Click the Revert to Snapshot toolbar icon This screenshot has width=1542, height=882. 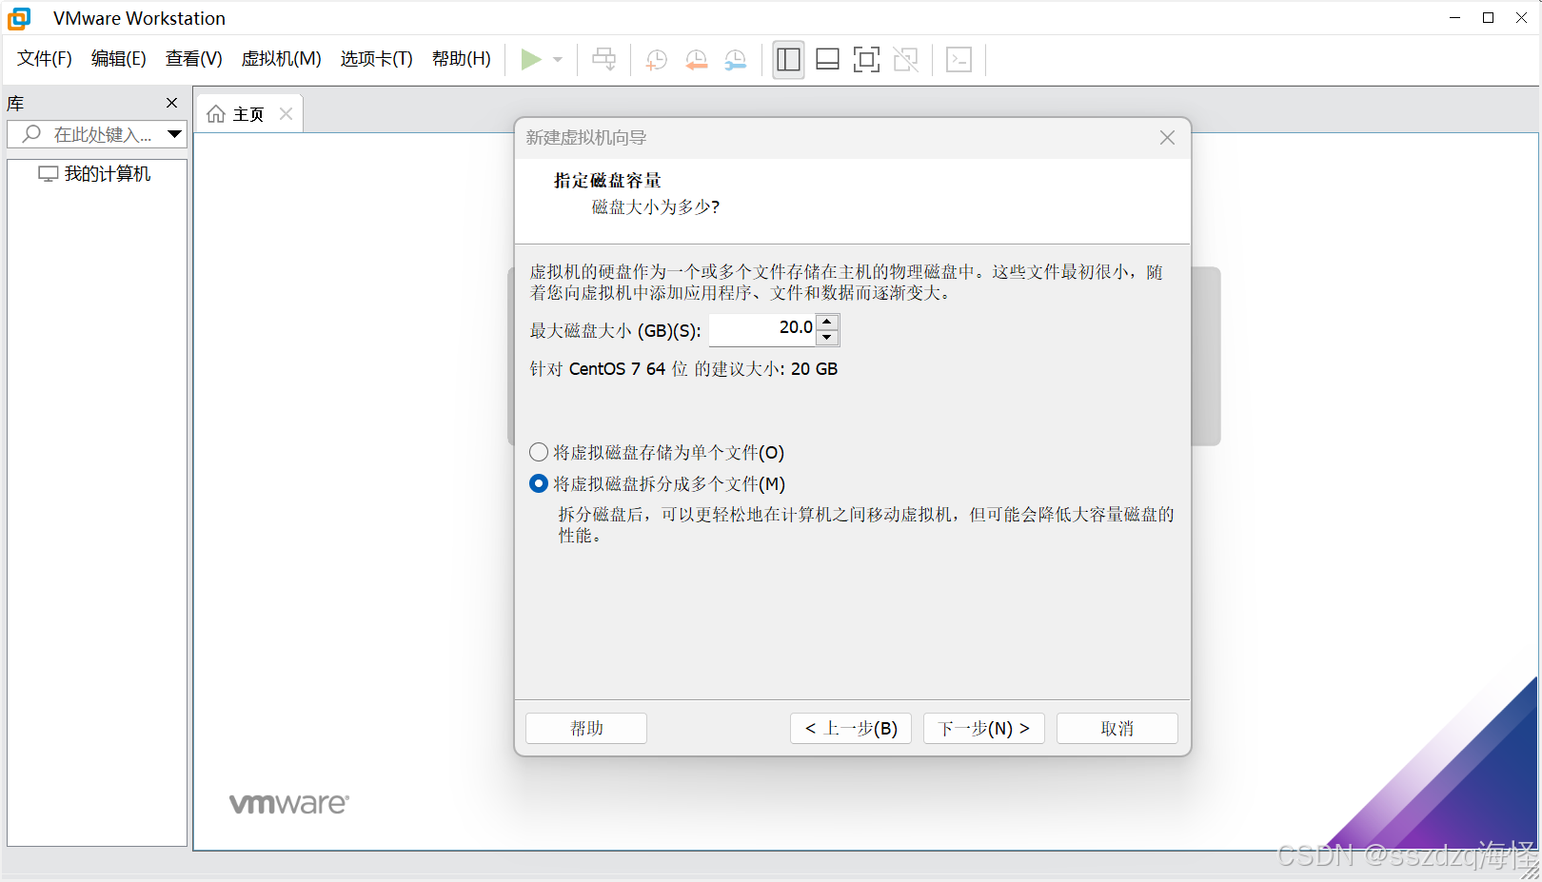[x=697, y=60]
